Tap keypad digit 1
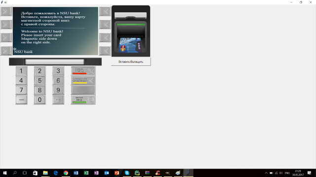 21,71
